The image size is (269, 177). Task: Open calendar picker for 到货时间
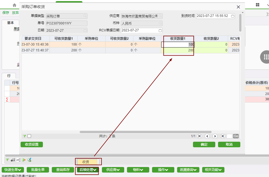(233, 16)
